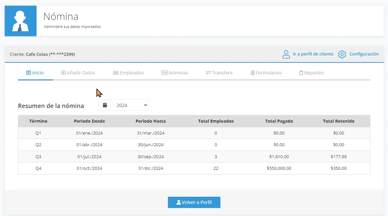Click the Término column header
This screenshot has width=388, height=216.
[x=38, y=121]
